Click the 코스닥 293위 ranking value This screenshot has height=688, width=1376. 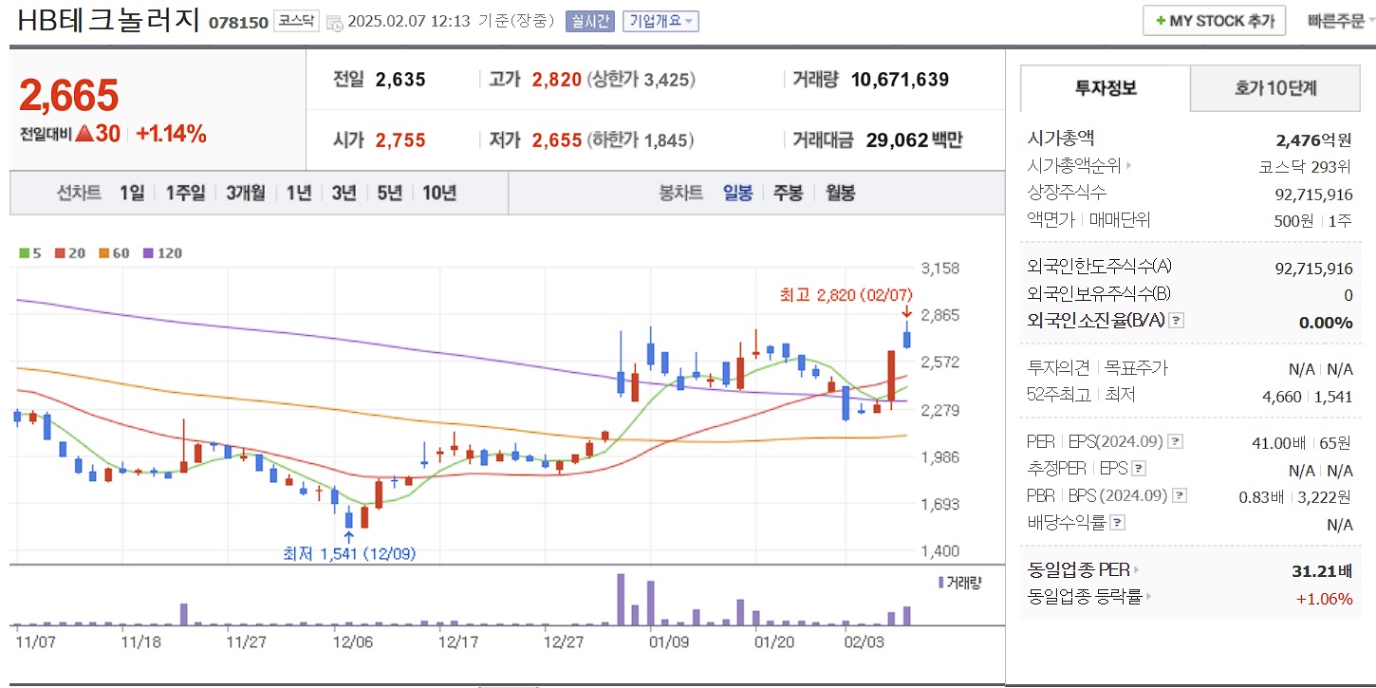[1305, 167]
